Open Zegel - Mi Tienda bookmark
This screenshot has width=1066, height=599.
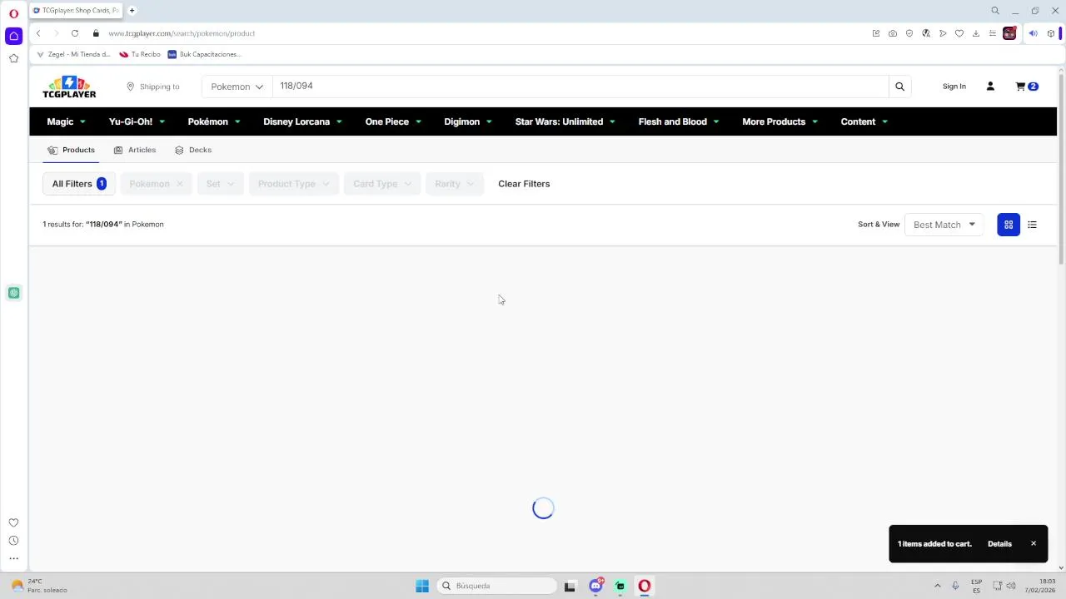[x=73, y=54]
